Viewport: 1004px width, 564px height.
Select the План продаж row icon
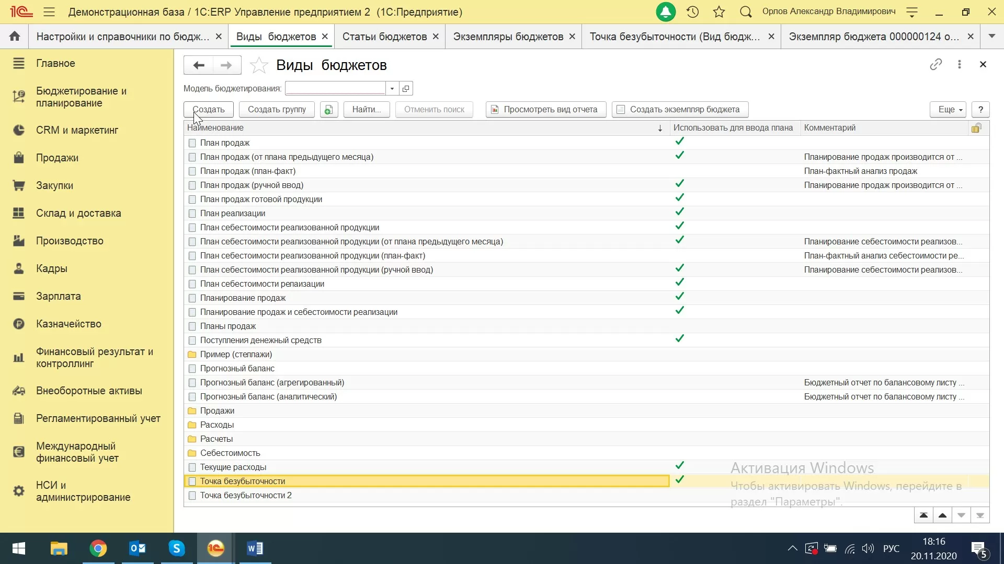[192, 143]
